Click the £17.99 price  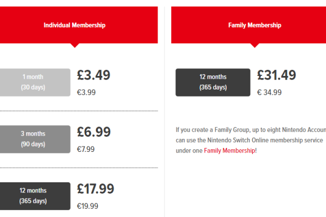(95, 189)
